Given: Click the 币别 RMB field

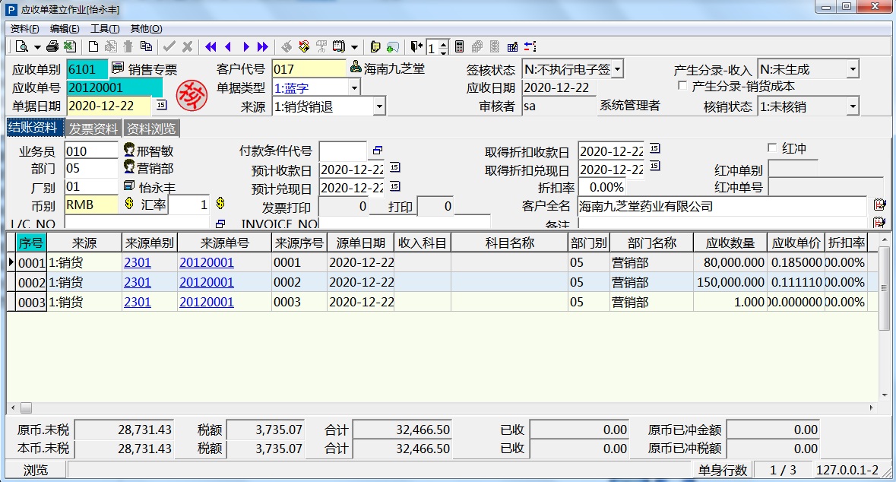Looking at the screenshot, I should click(91, 205).
